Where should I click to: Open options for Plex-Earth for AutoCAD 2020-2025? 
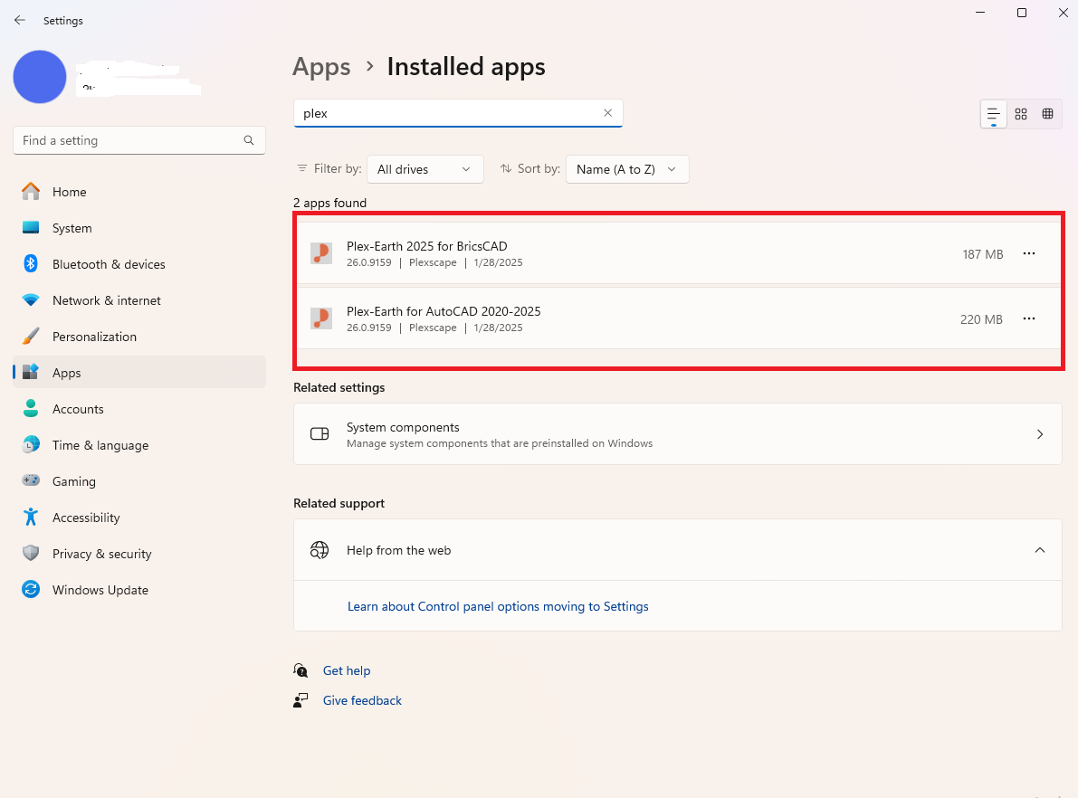click(1029, 318)
